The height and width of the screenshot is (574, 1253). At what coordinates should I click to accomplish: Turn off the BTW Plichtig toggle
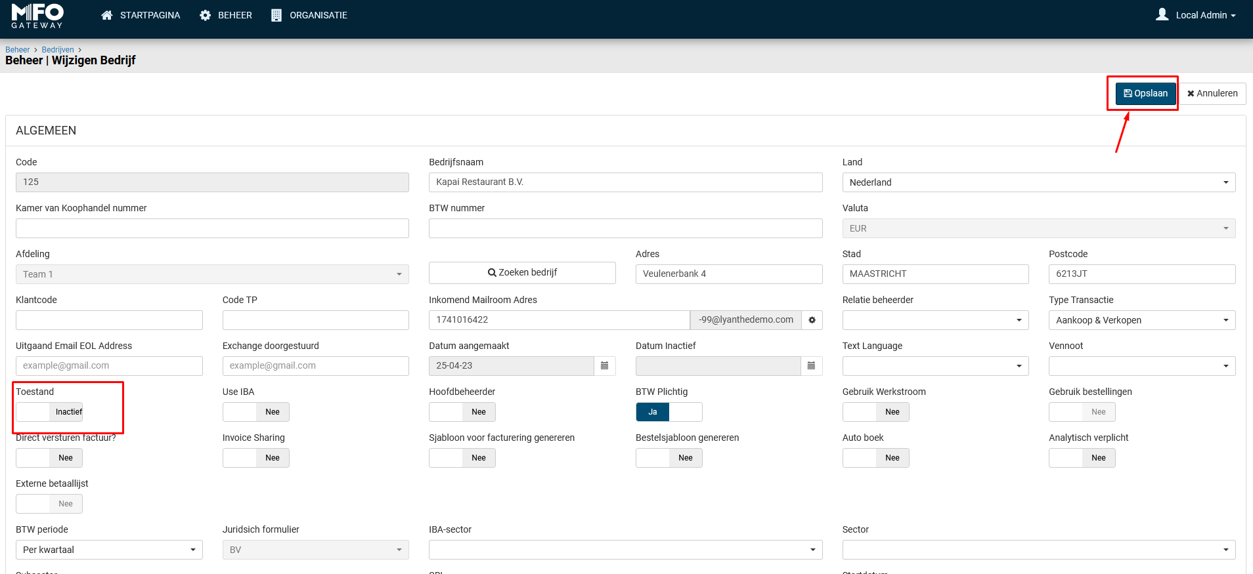[x=669, y=412]
